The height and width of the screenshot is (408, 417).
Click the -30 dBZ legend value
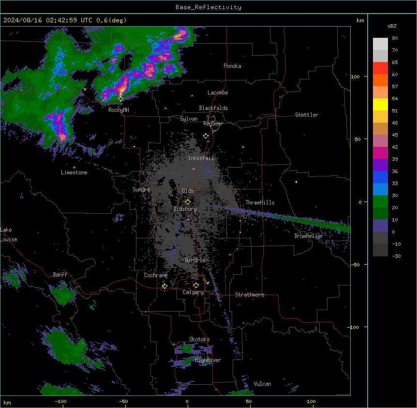396,256
